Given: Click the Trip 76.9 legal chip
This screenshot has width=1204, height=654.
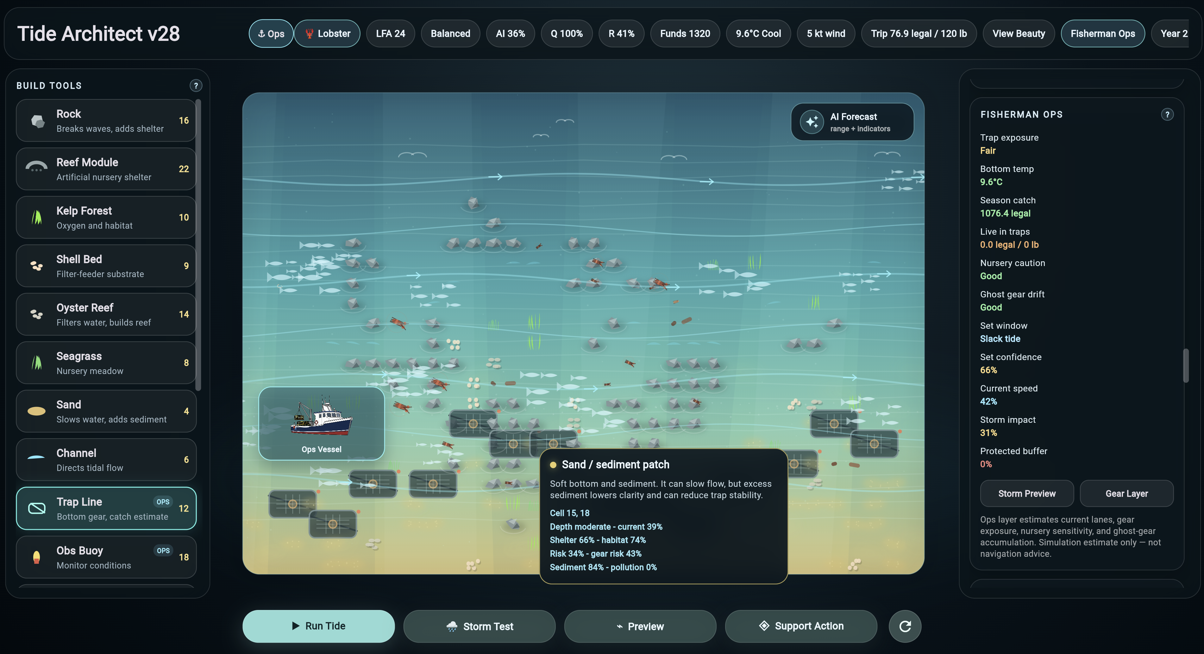Looking at the screenshot, I should pos(919,34).
